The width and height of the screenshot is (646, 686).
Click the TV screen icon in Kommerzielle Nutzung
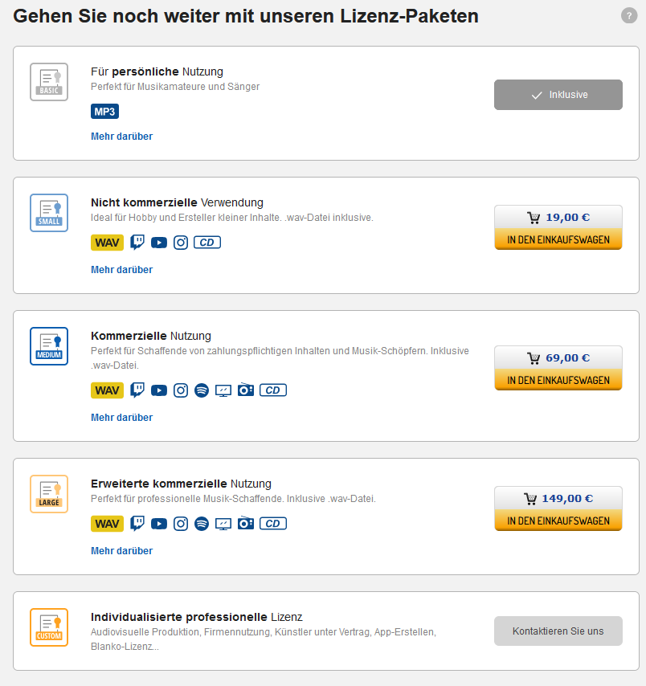point(223,390)
